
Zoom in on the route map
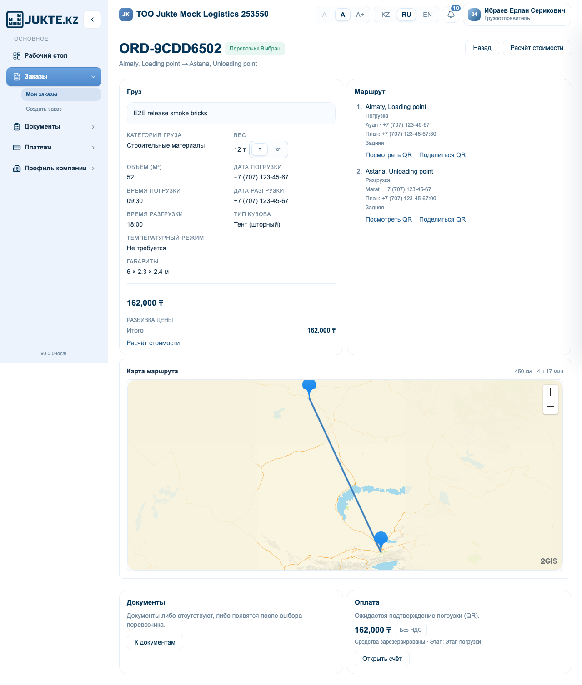click(551, 392)
